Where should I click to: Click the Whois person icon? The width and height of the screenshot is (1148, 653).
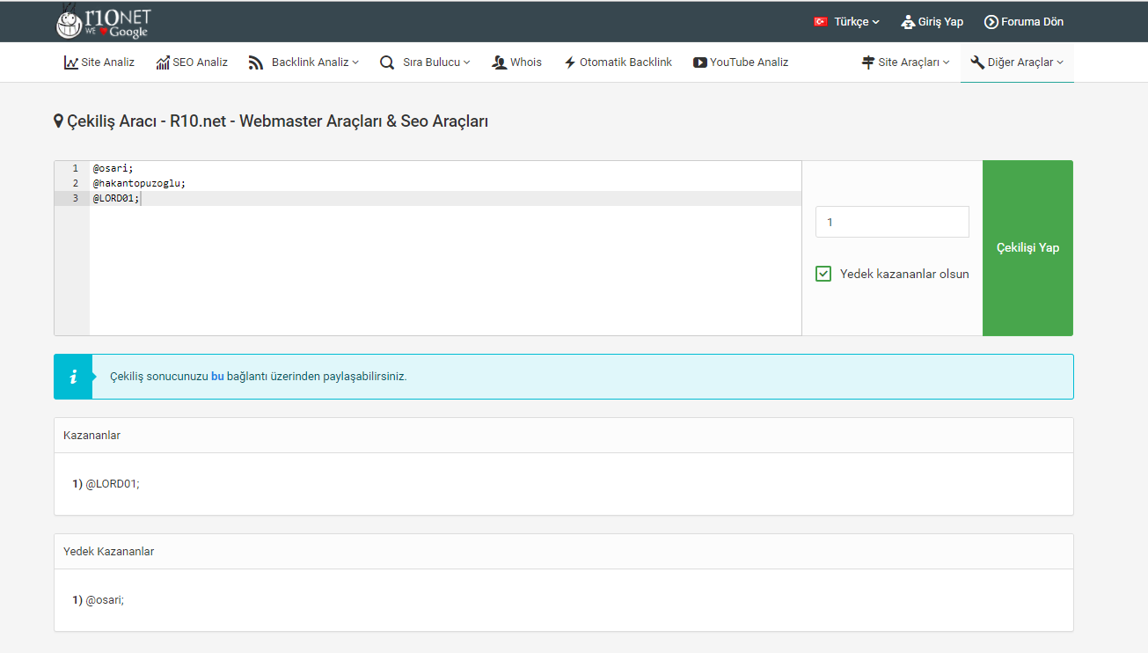(500, 62)
